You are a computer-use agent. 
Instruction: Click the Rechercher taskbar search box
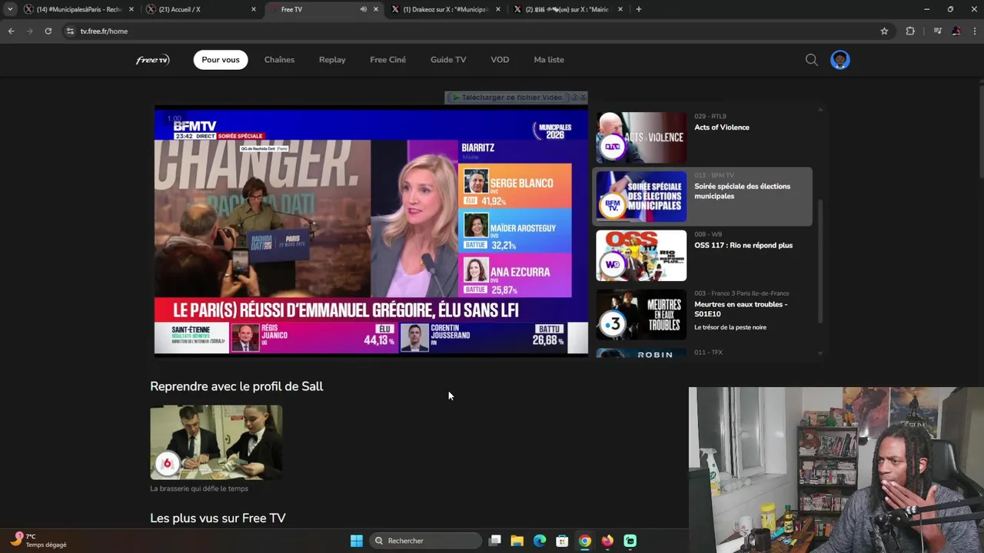coord(425,541)
